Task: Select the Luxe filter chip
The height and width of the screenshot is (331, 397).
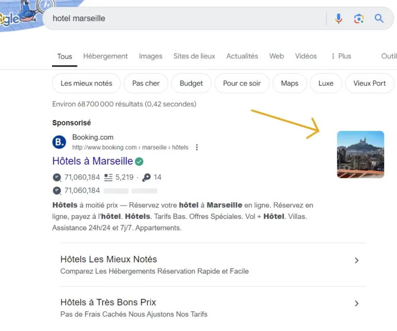Action: [326, 83]
